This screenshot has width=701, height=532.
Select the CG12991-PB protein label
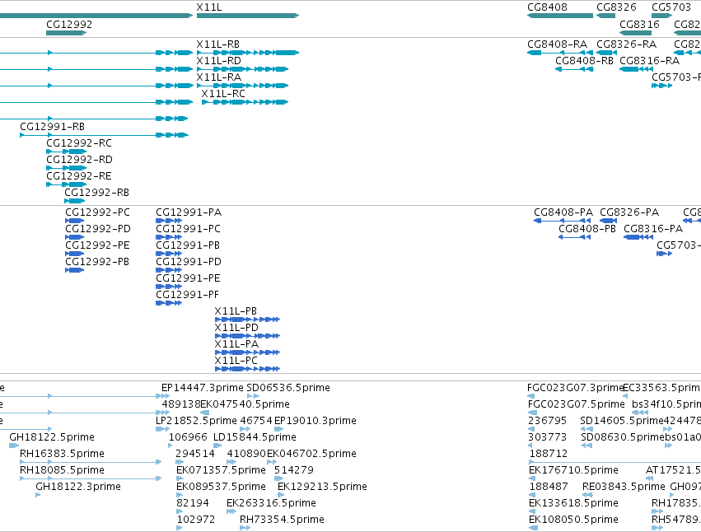click(188, 245)
